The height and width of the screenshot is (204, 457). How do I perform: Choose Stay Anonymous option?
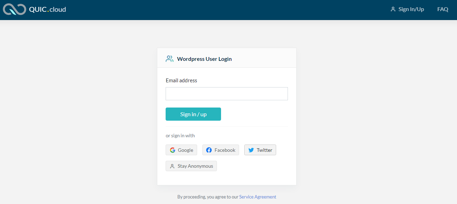coord(191,166)
